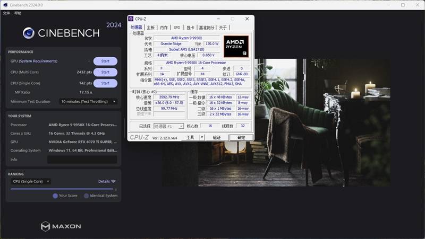Screen dimensions: 425x239
Task: Click the Granite Ridge codename field
Action: pos(171,44)
